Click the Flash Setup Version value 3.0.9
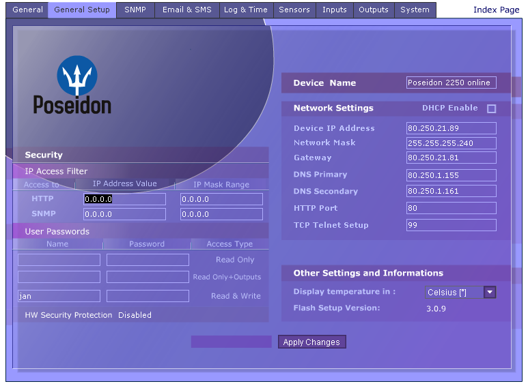Image resolution: width=528 pixels, height=386 pixels. click(x=436, y=309)
